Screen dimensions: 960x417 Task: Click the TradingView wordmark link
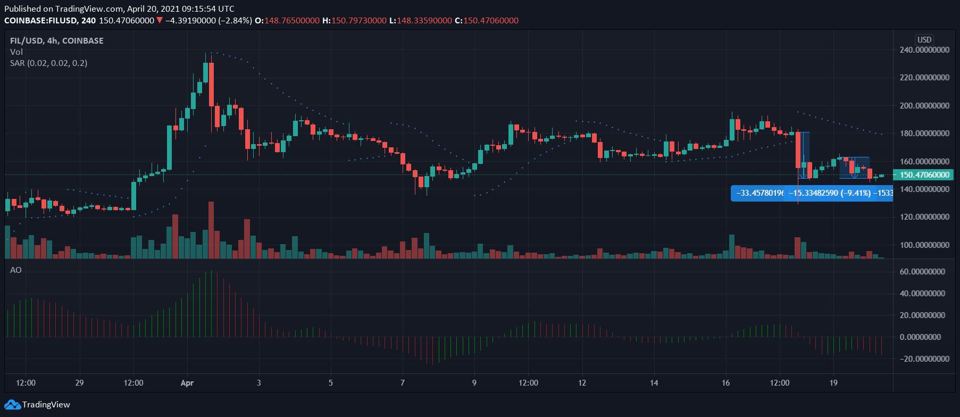(x=46, y=405)
